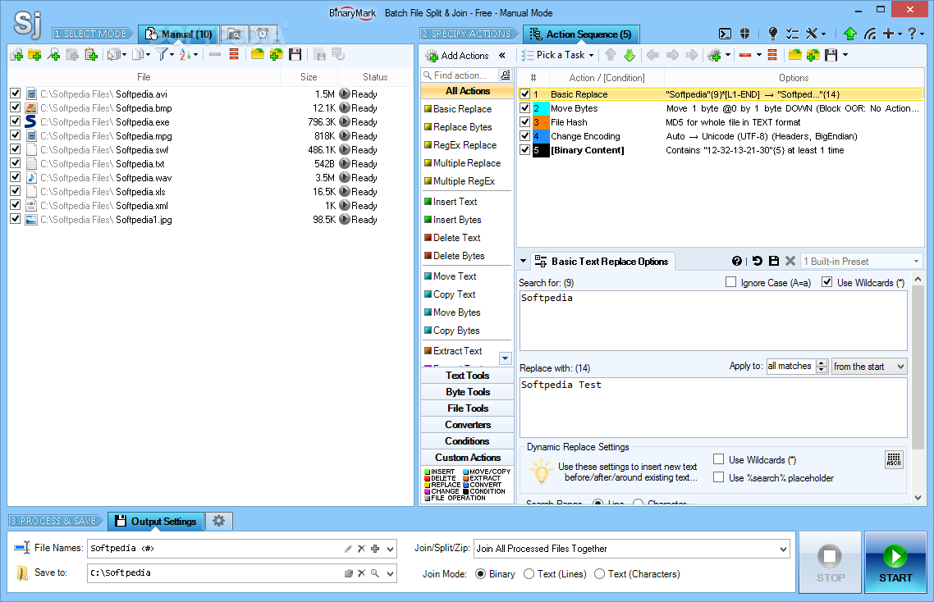Click the green upload arrow icon
This screenshot has height=602, width=934.
[850, 34]
